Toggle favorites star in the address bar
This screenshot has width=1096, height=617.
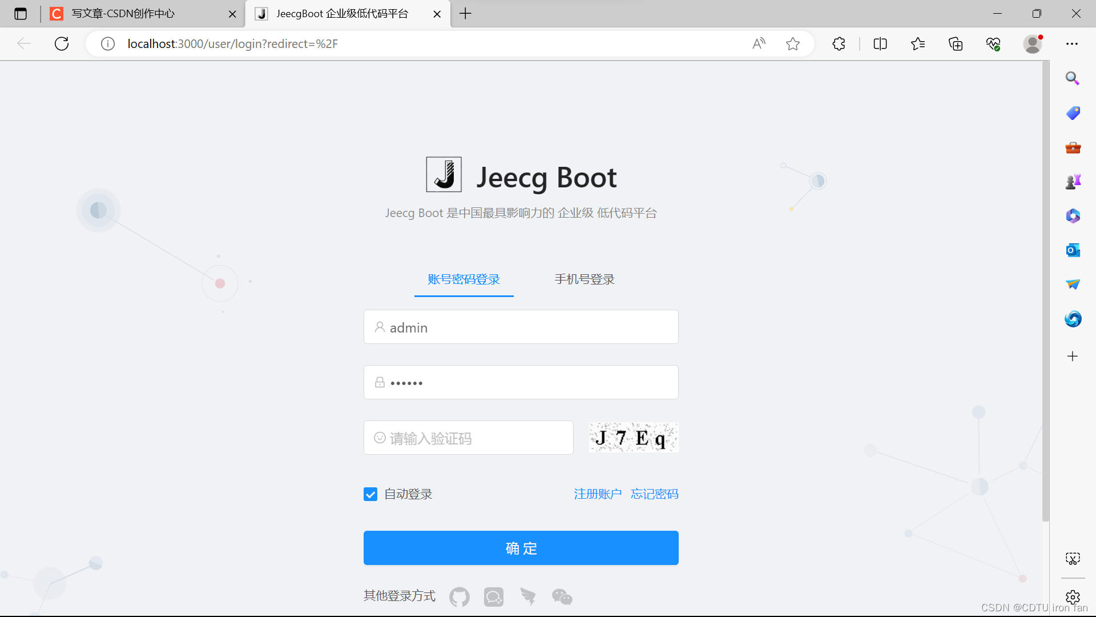(x=793, y=43)
